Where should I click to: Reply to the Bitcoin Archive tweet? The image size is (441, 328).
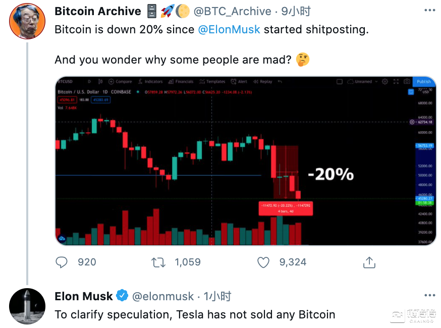pos(62,262)
